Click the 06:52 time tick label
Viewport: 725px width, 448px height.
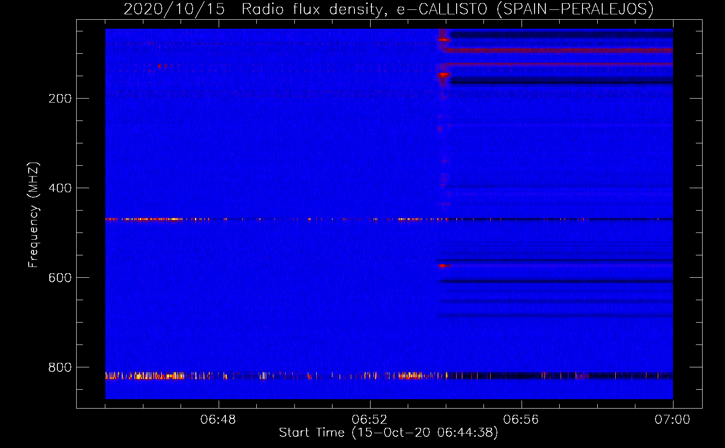pos(370,420)
